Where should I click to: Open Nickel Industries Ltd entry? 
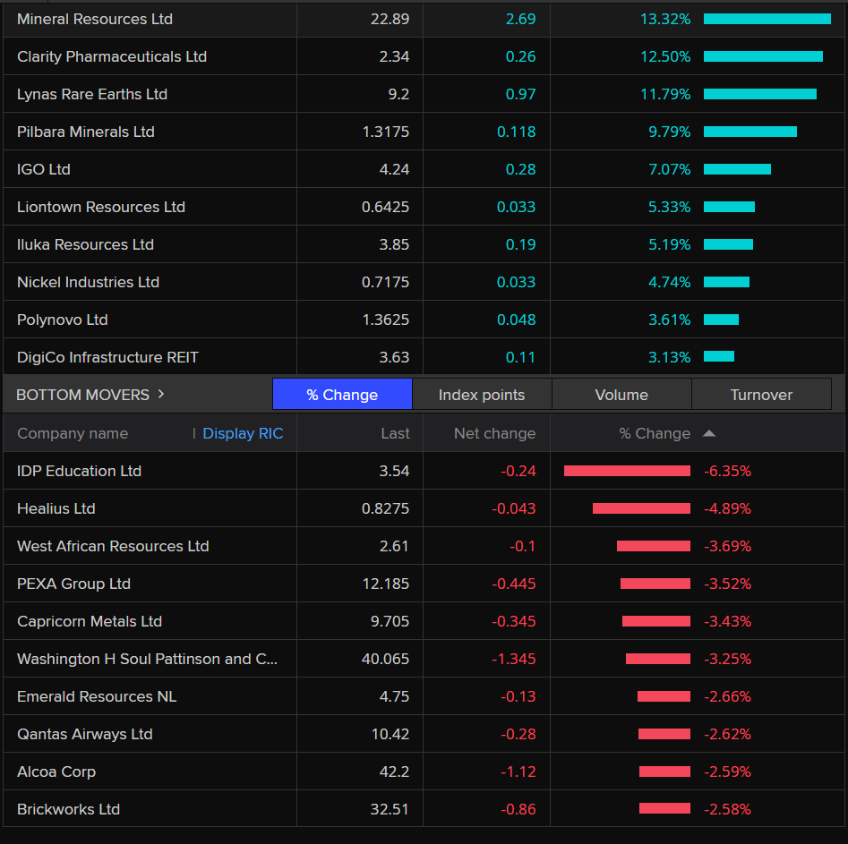tap(88, 282)
